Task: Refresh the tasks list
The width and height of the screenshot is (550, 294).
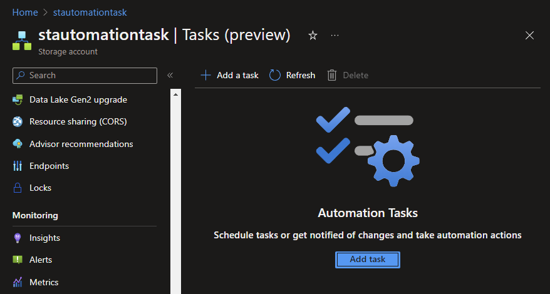Action: tap(293, 75)
